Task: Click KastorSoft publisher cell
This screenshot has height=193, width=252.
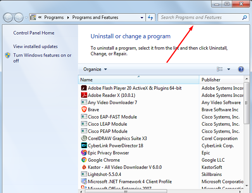Action: 212,167
